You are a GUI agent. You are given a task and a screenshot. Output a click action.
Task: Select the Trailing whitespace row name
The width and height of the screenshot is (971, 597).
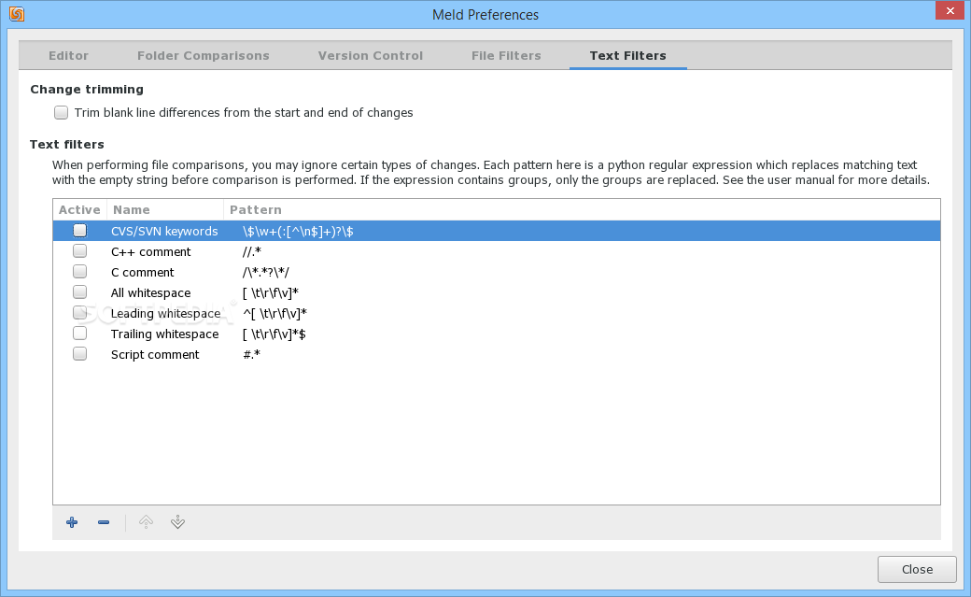coord(164,334)
